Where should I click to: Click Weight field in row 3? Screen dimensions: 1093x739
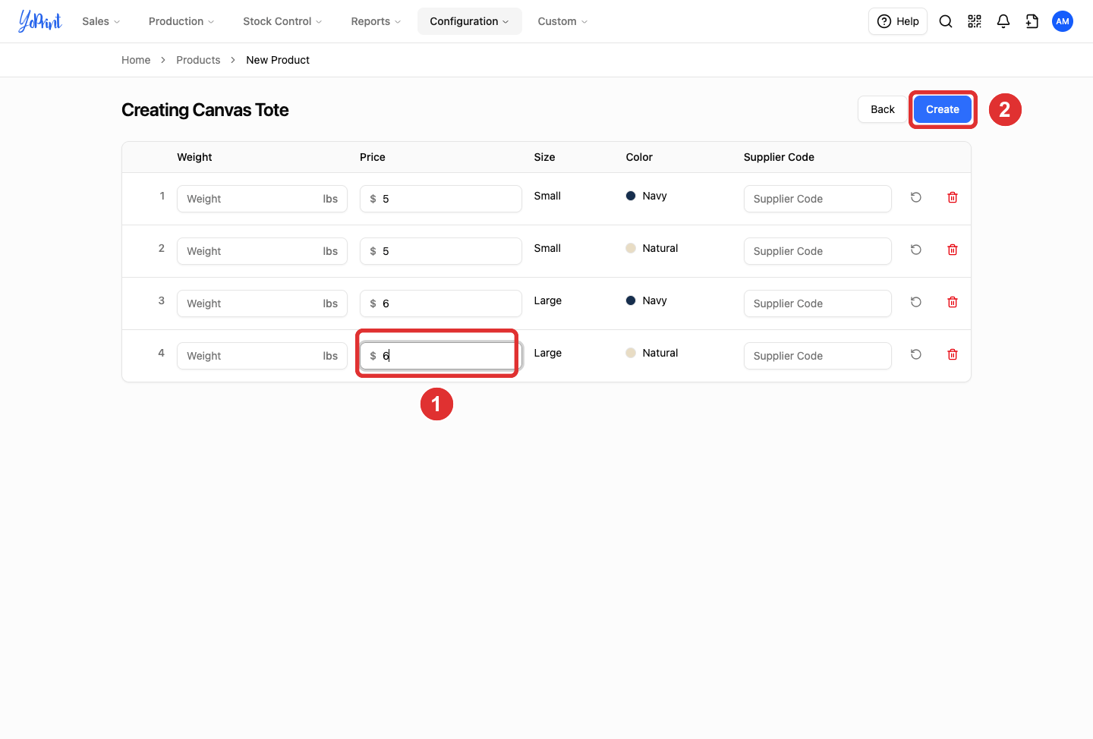point(262,303)
